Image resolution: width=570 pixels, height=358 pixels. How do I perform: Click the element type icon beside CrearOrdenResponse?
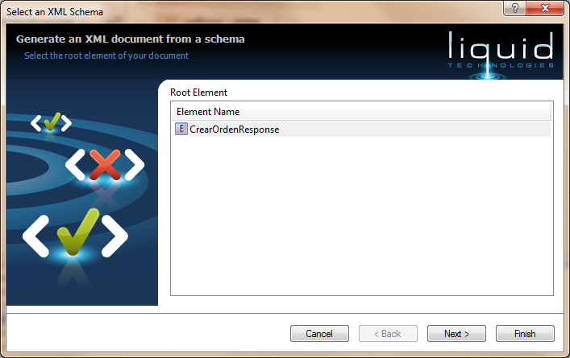[x=181, y=130]
